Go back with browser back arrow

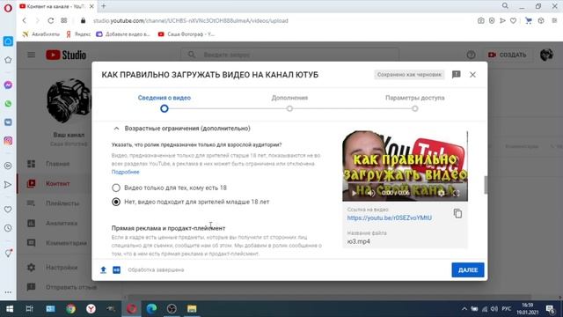[x=25, y=20]
